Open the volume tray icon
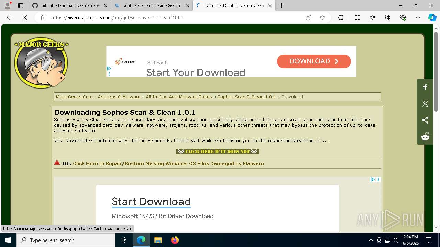 pos(396,240)
